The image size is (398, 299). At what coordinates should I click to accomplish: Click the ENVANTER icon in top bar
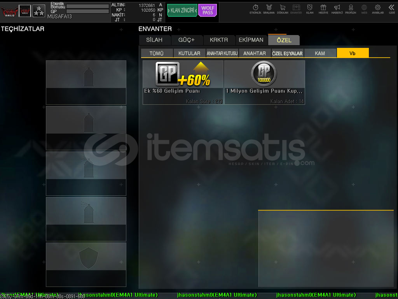click(296, 9)
